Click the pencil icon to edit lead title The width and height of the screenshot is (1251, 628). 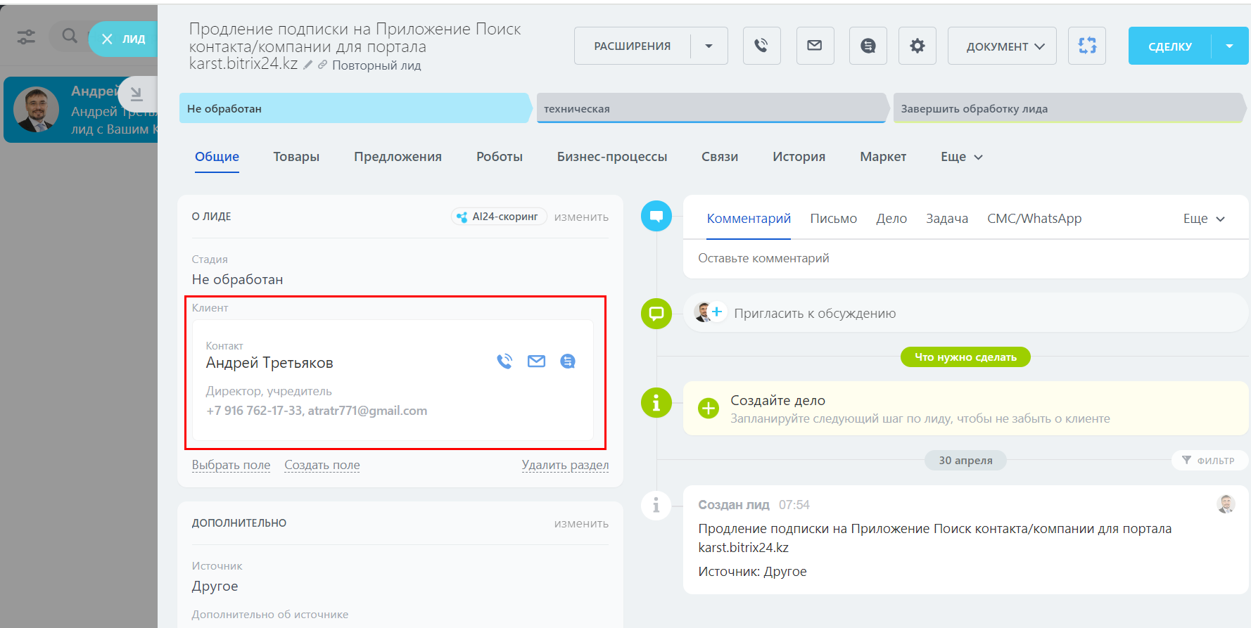(x=308, y=65)
